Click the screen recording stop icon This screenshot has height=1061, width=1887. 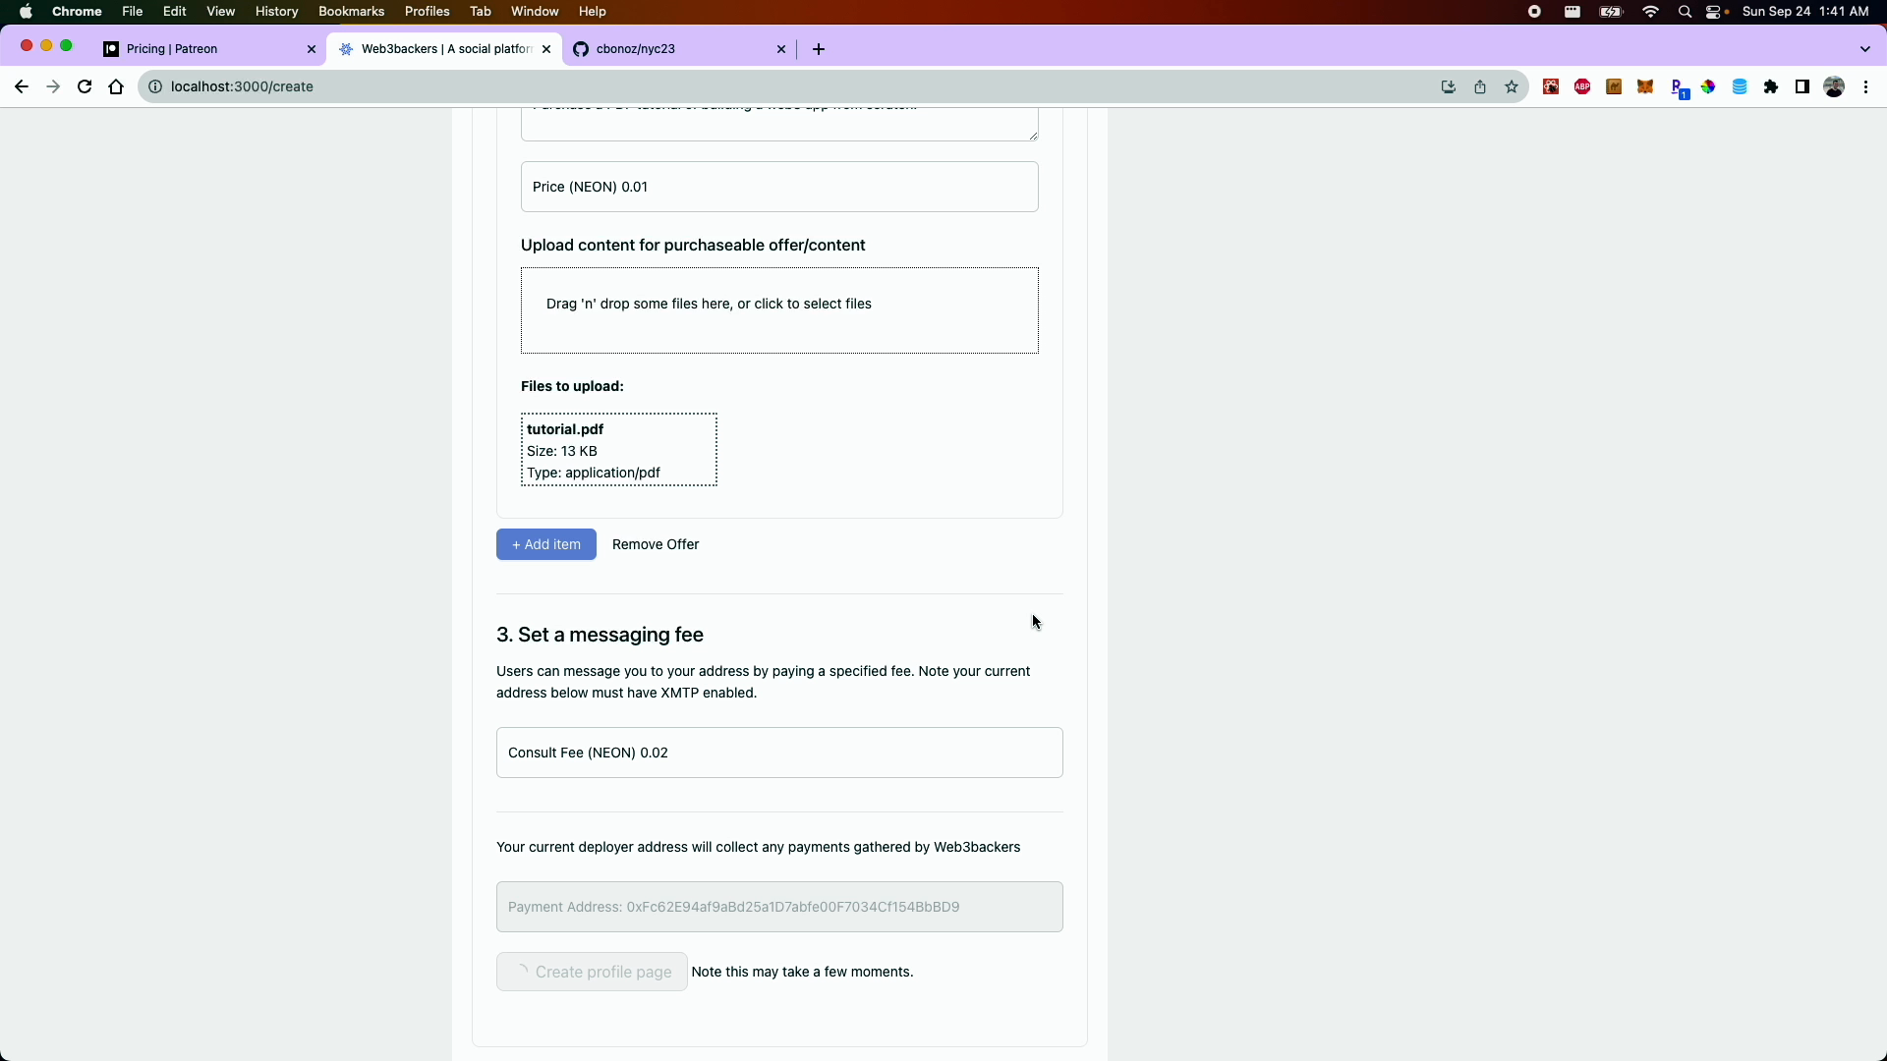coord(1534,12)
